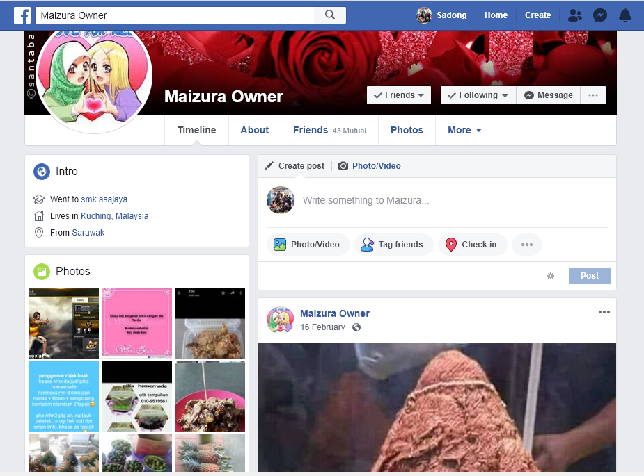The height and width of the screenshot is (476, 644).
Task: Click the gear icon near Post button
Action: tap(551, 276)
